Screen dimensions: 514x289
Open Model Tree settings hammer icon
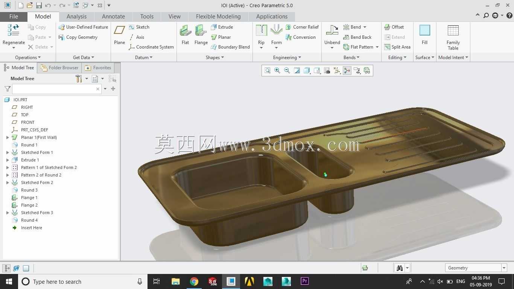coord(79,79)
